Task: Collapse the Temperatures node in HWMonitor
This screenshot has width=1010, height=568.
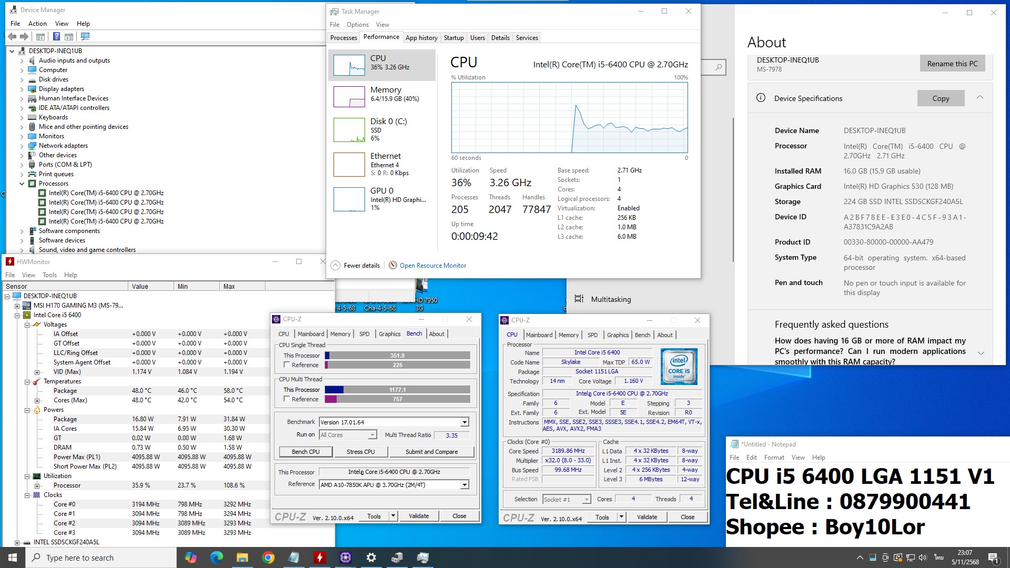Action: point(27,381)
